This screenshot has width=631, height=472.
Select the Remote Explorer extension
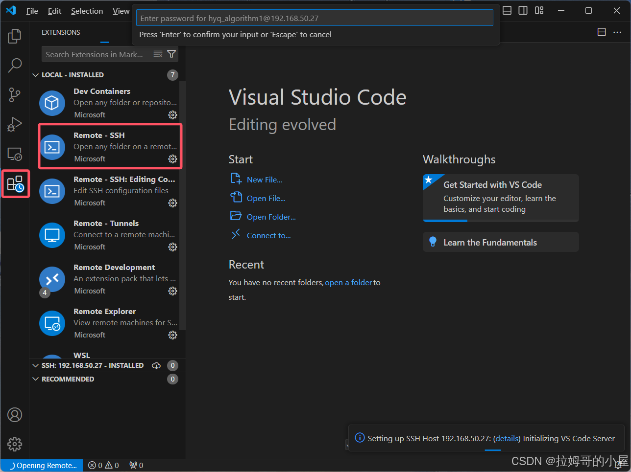pos(108,323)
